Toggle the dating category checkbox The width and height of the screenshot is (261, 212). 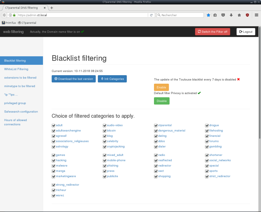coord(156,136)
